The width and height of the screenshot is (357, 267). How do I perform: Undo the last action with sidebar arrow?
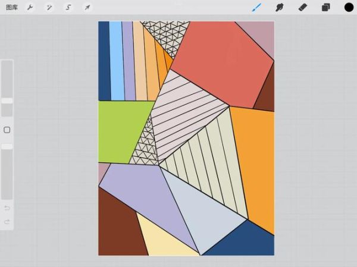click(7, 208)
